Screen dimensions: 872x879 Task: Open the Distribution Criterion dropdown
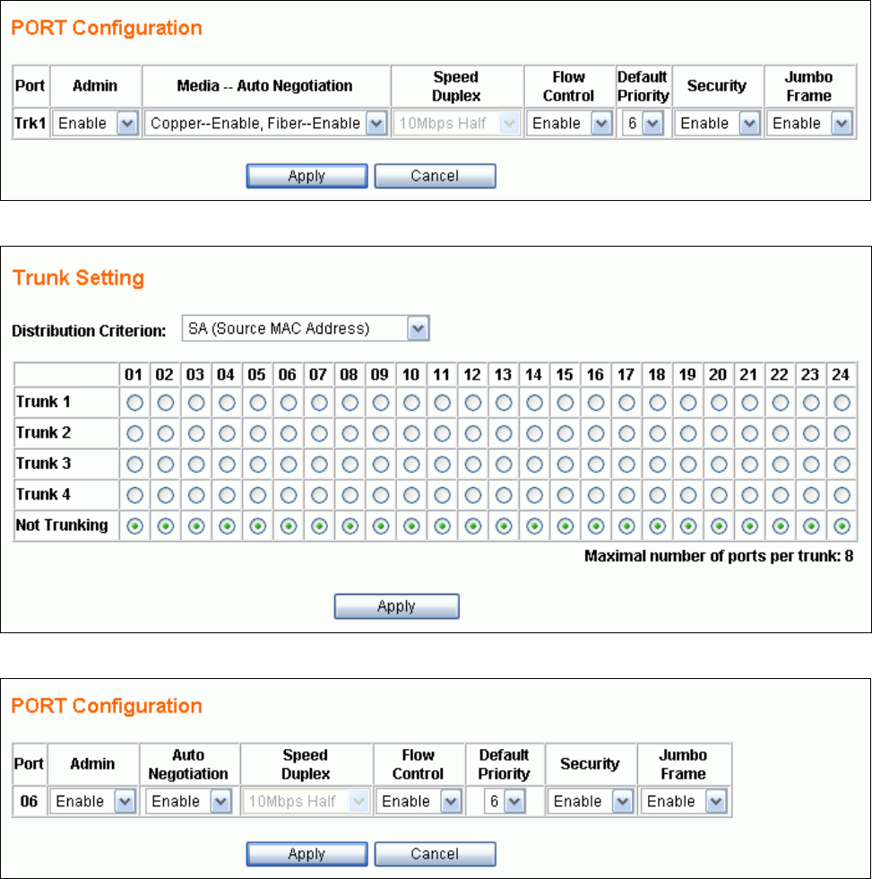tap(306, 328)
